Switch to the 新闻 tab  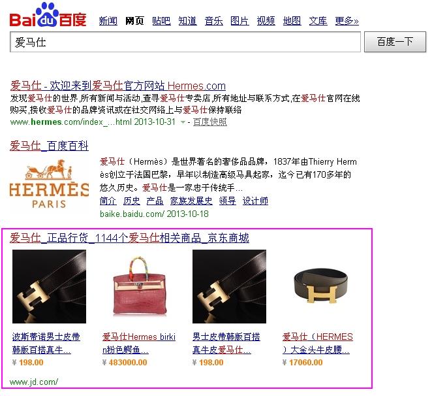coord(108,21)
